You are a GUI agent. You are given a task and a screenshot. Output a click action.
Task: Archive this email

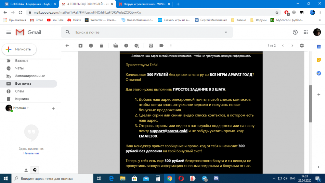pos(80,46)
